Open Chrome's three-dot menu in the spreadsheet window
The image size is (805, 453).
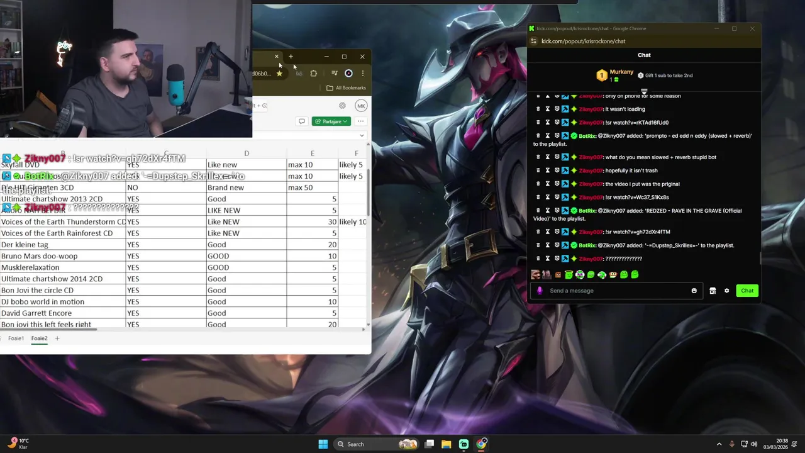click(362, 73)
